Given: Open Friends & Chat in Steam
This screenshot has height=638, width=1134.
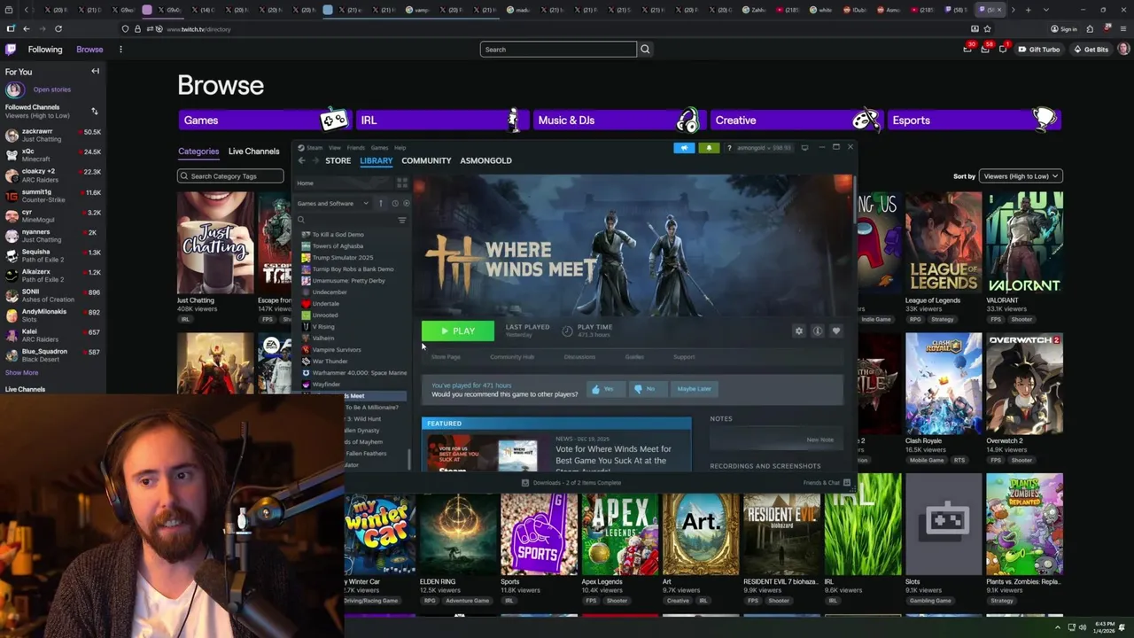Looking at the screenshot, I should click(x=826, y=483).
